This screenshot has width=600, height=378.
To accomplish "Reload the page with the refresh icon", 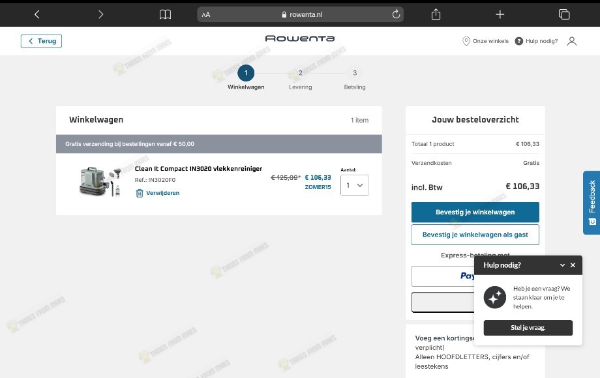I will point(396,14).
